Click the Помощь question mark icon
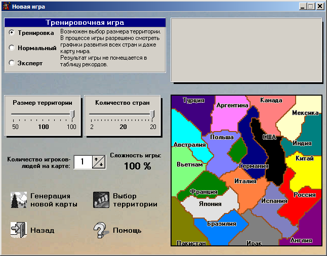 coord(101,230)
